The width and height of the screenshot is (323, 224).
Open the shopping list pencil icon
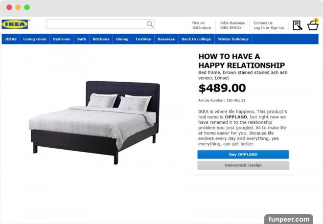[298, 25]
